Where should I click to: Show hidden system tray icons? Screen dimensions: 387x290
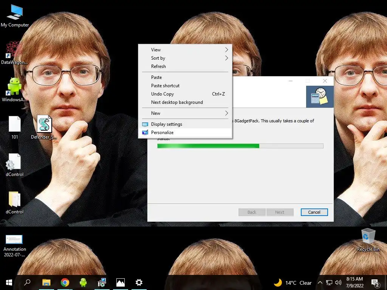pos(320,283)
